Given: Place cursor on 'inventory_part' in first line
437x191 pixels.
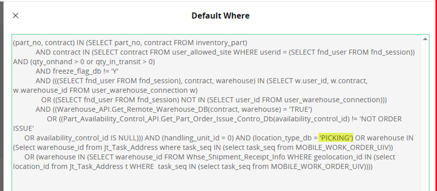Looking at the screenshot, I should pos(221,43).
